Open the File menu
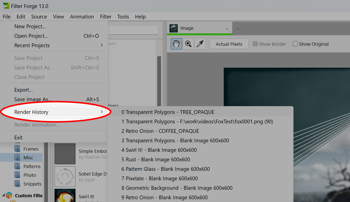350x202 pixels. (7, 17)
